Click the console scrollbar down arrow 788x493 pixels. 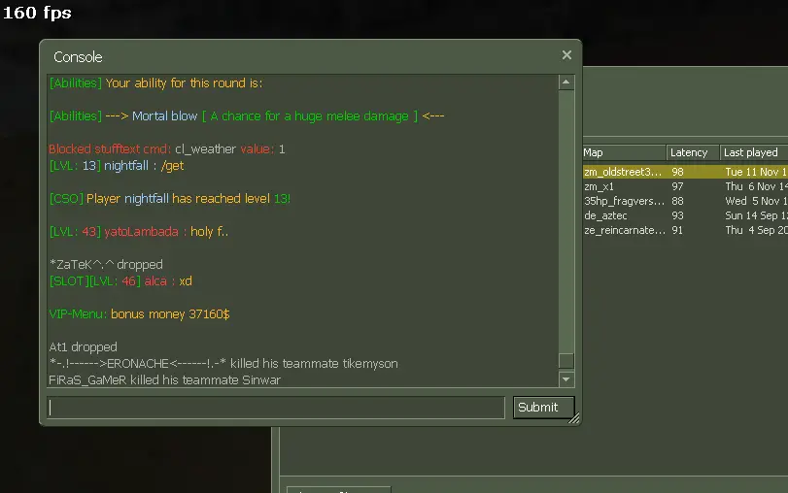point(566,378)
